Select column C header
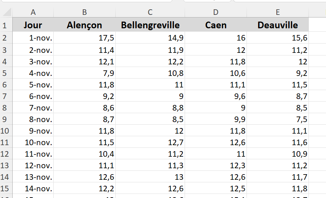The image size is (326, 198). click(150, 12)
